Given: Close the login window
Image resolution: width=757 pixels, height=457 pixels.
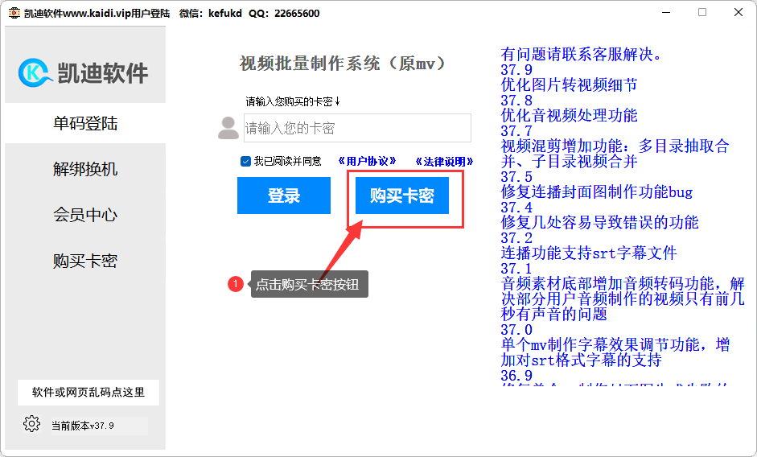Looking at the screenshot, I should coord(738,13).
